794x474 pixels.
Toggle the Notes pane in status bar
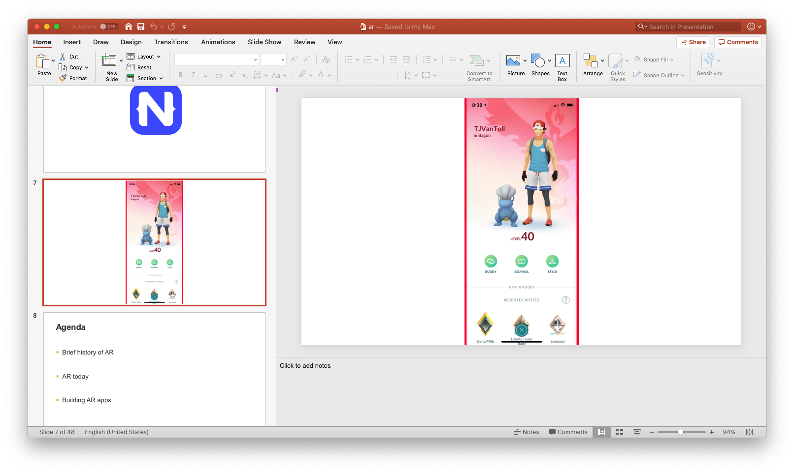point(527,432)
